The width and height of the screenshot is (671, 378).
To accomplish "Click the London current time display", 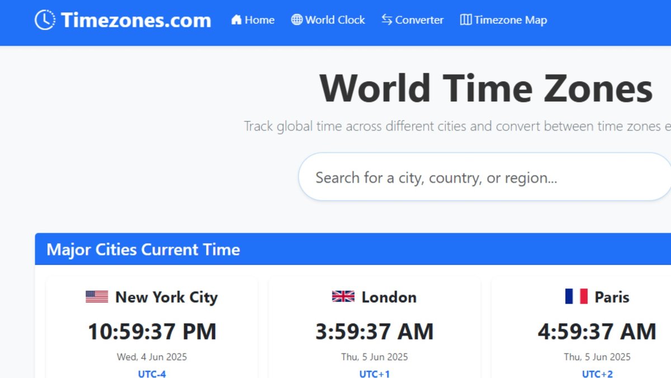I will 374,331.
